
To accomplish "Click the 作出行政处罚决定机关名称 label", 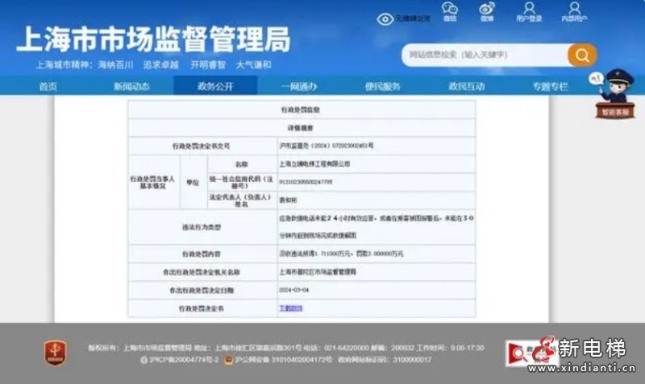I will click(x=202, y=272).
